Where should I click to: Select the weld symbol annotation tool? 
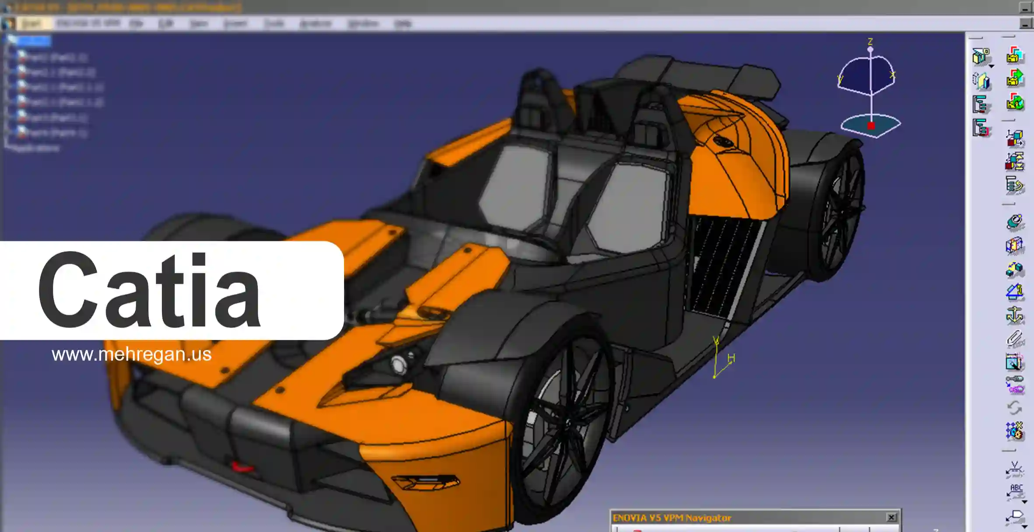click(1015, 469)
